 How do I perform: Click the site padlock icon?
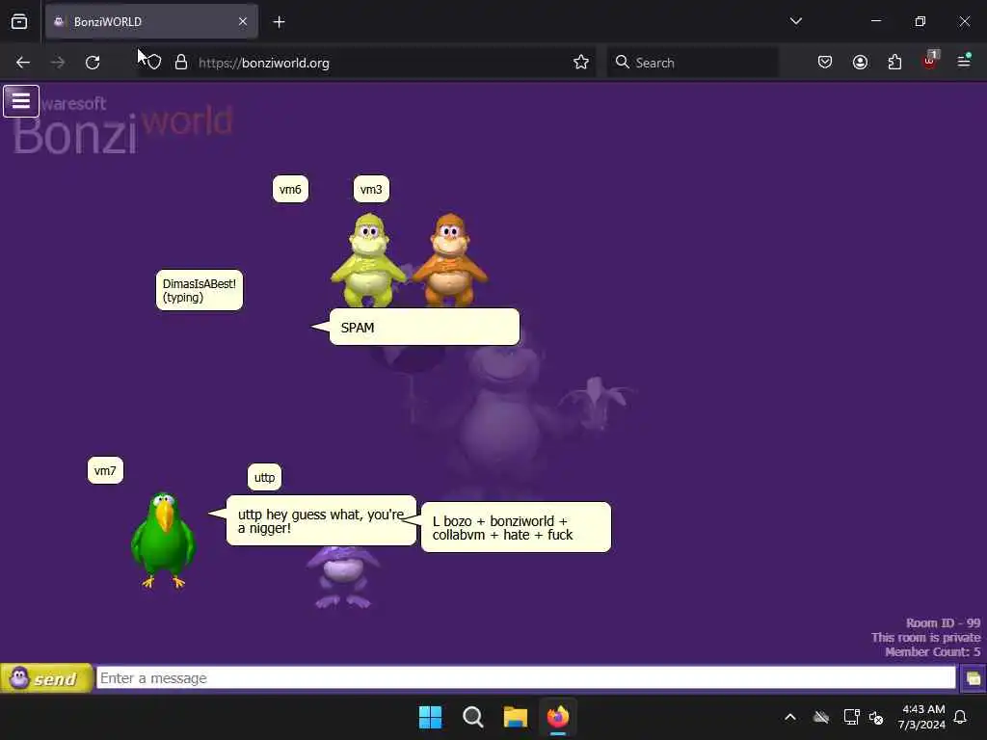point(181,63)
